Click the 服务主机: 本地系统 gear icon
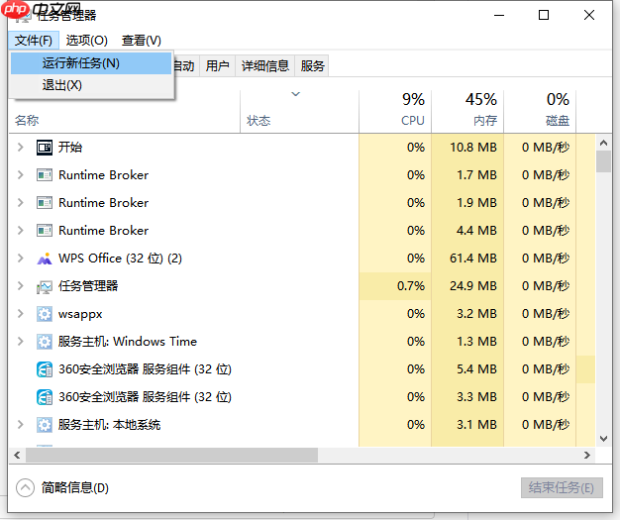Image resolution: width=620 pixels, height=520 pixels. pos(45,425)
